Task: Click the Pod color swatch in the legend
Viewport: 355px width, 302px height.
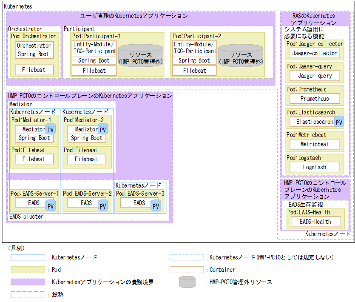Action: tap(28, 270)
